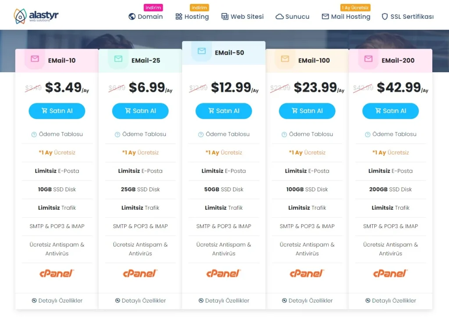Click the cPanel logo under EMail-50

(224, 274)
